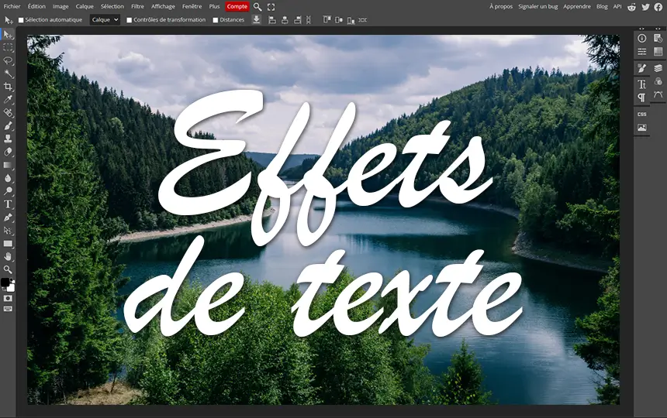The image size is (667, 418).
Task: Open the image Layer Comps panel icon
Action: pyautogui.click(x=642, y=127)
